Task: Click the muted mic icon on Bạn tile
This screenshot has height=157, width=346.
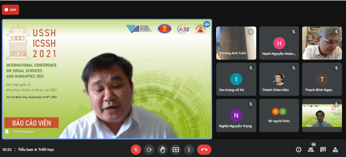Action: point(336,104)
